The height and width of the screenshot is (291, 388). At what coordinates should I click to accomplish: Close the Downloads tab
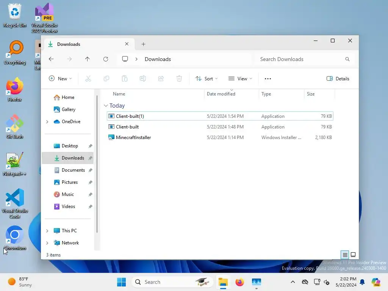pos(127,44)
